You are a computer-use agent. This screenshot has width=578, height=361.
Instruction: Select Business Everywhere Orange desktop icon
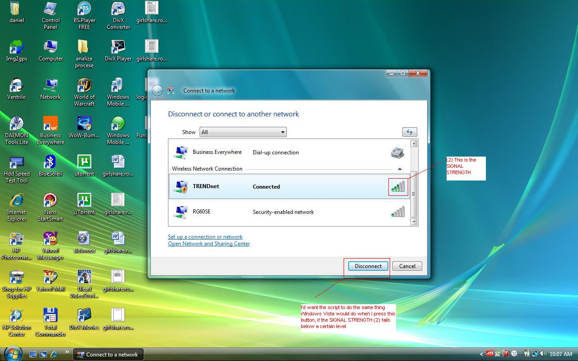[x=51, y=130]
